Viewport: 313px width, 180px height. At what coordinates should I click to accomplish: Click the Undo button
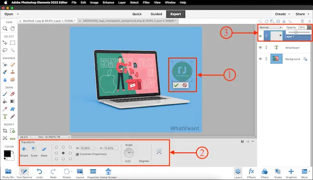tap(39, 173)
